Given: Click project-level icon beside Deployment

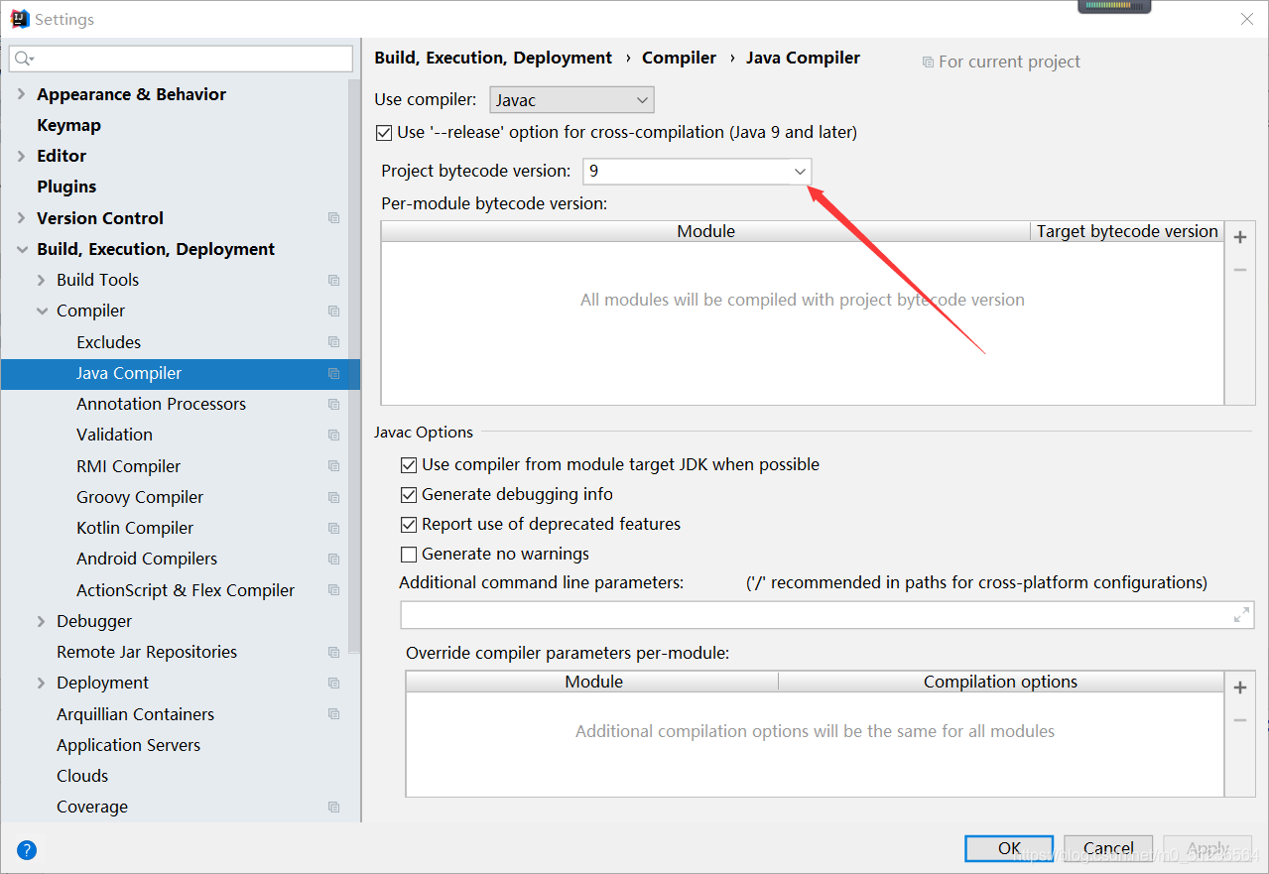Looking at the screenshot, I should coord(333,683).
